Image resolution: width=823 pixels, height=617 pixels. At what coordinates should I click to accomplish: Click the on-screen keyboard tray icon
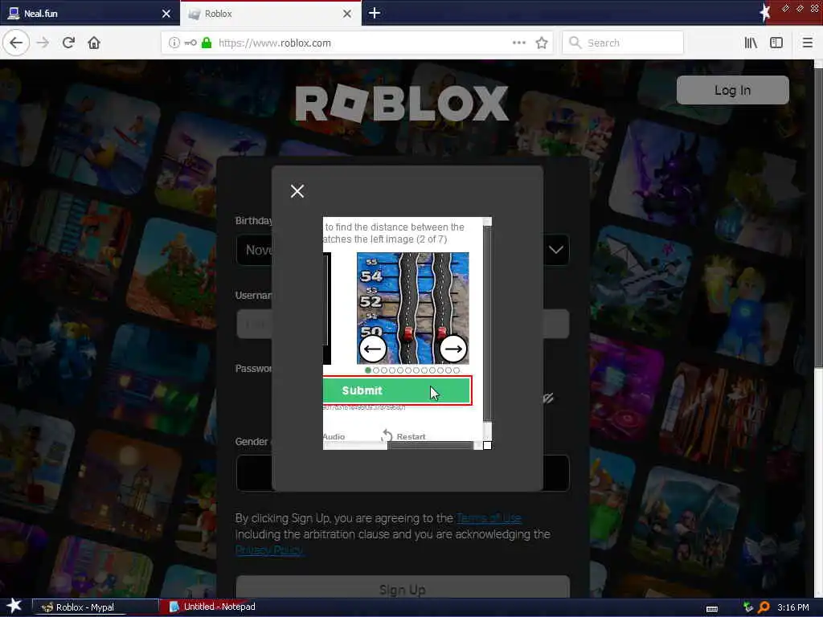[x=712, y=608]
